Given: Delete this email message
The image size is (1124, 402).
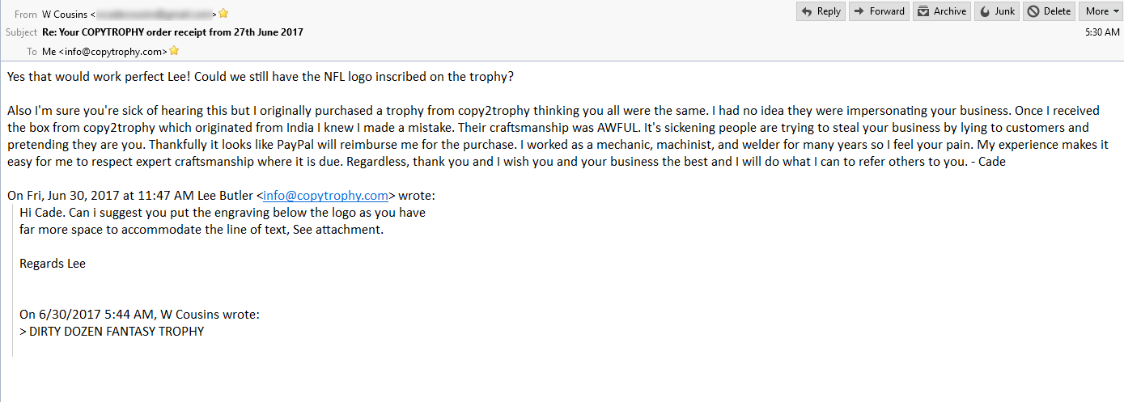Looking at the screenshot, I should coord(1049,11).
